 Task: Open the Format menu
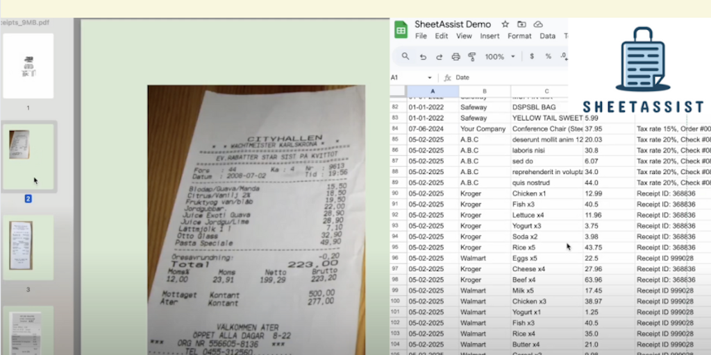click(519, 36)
